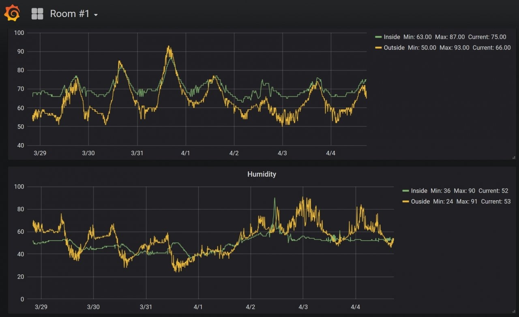This screenshot has height=317, width=519.
Task: Open the Grafana logo home menu
Action: [12, 13]
